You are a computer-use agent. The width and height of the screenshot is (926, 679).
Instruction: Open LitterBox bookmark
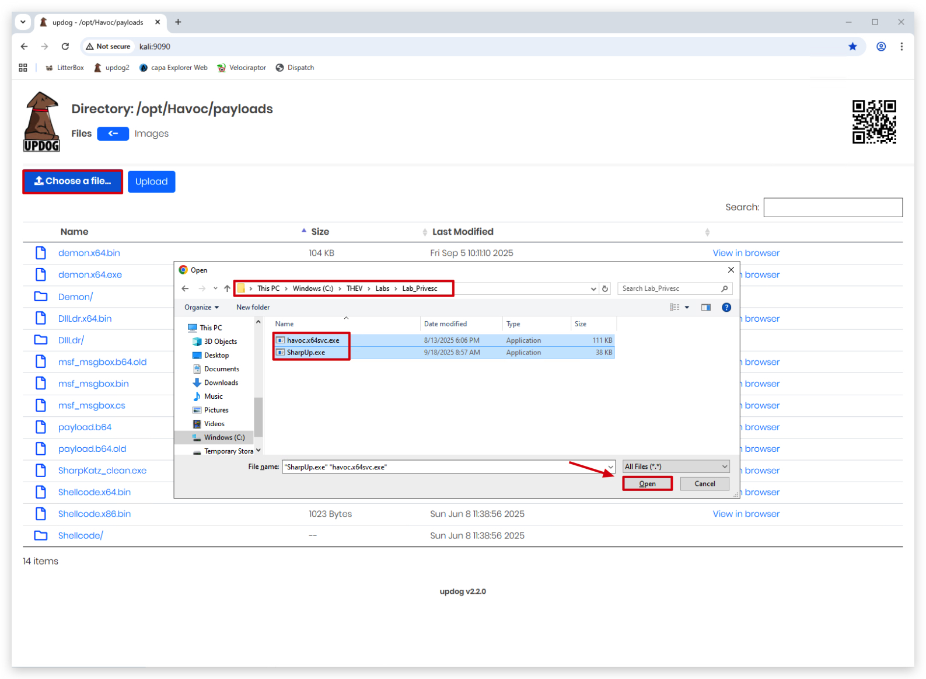[x=65, y=68]
